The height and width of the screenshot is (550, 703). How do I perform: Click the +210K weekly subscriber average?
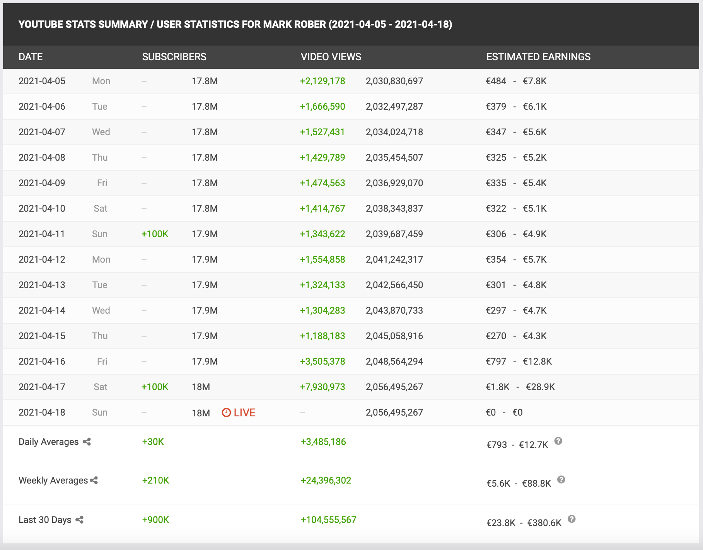(156, 480)
